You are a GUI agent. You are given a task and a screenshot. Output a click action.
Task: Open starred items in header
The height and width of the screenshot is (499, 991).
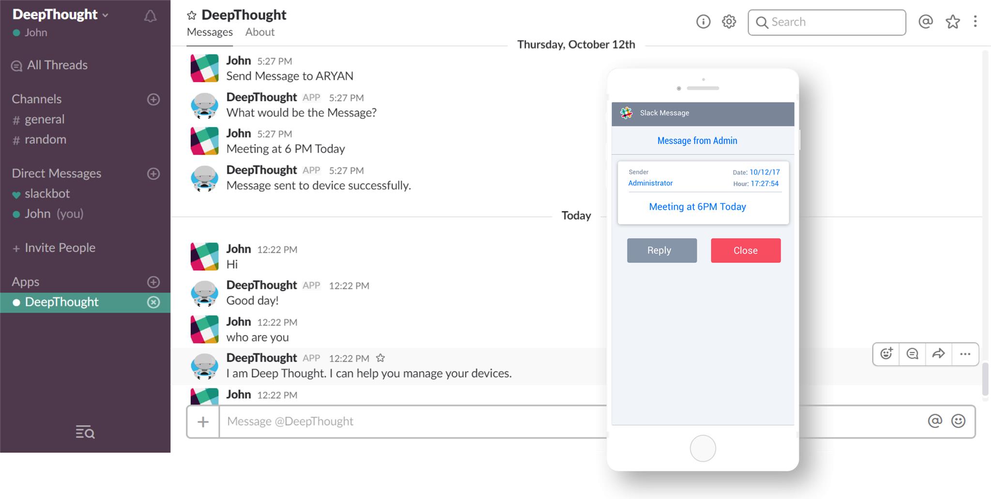(x=953, y=22)
